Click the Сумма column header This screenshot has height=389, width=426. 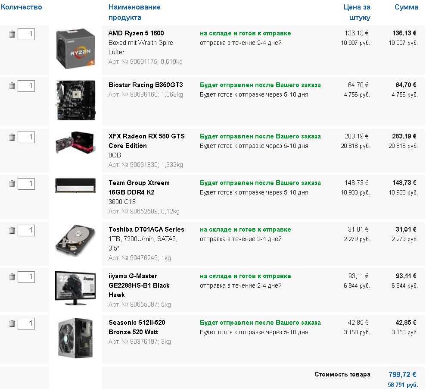click(x=406, y=7)
